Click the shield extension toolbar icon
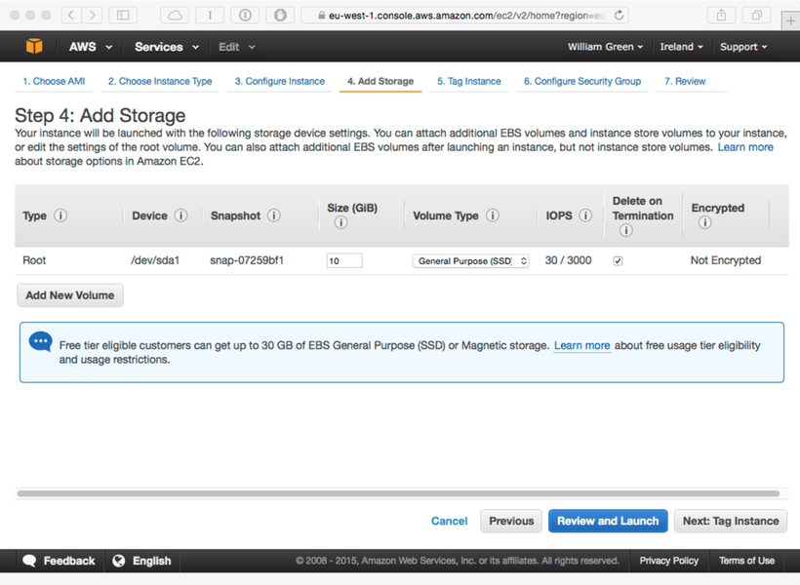The width and height of the screenshot is (800, 585). click(280, 15)
